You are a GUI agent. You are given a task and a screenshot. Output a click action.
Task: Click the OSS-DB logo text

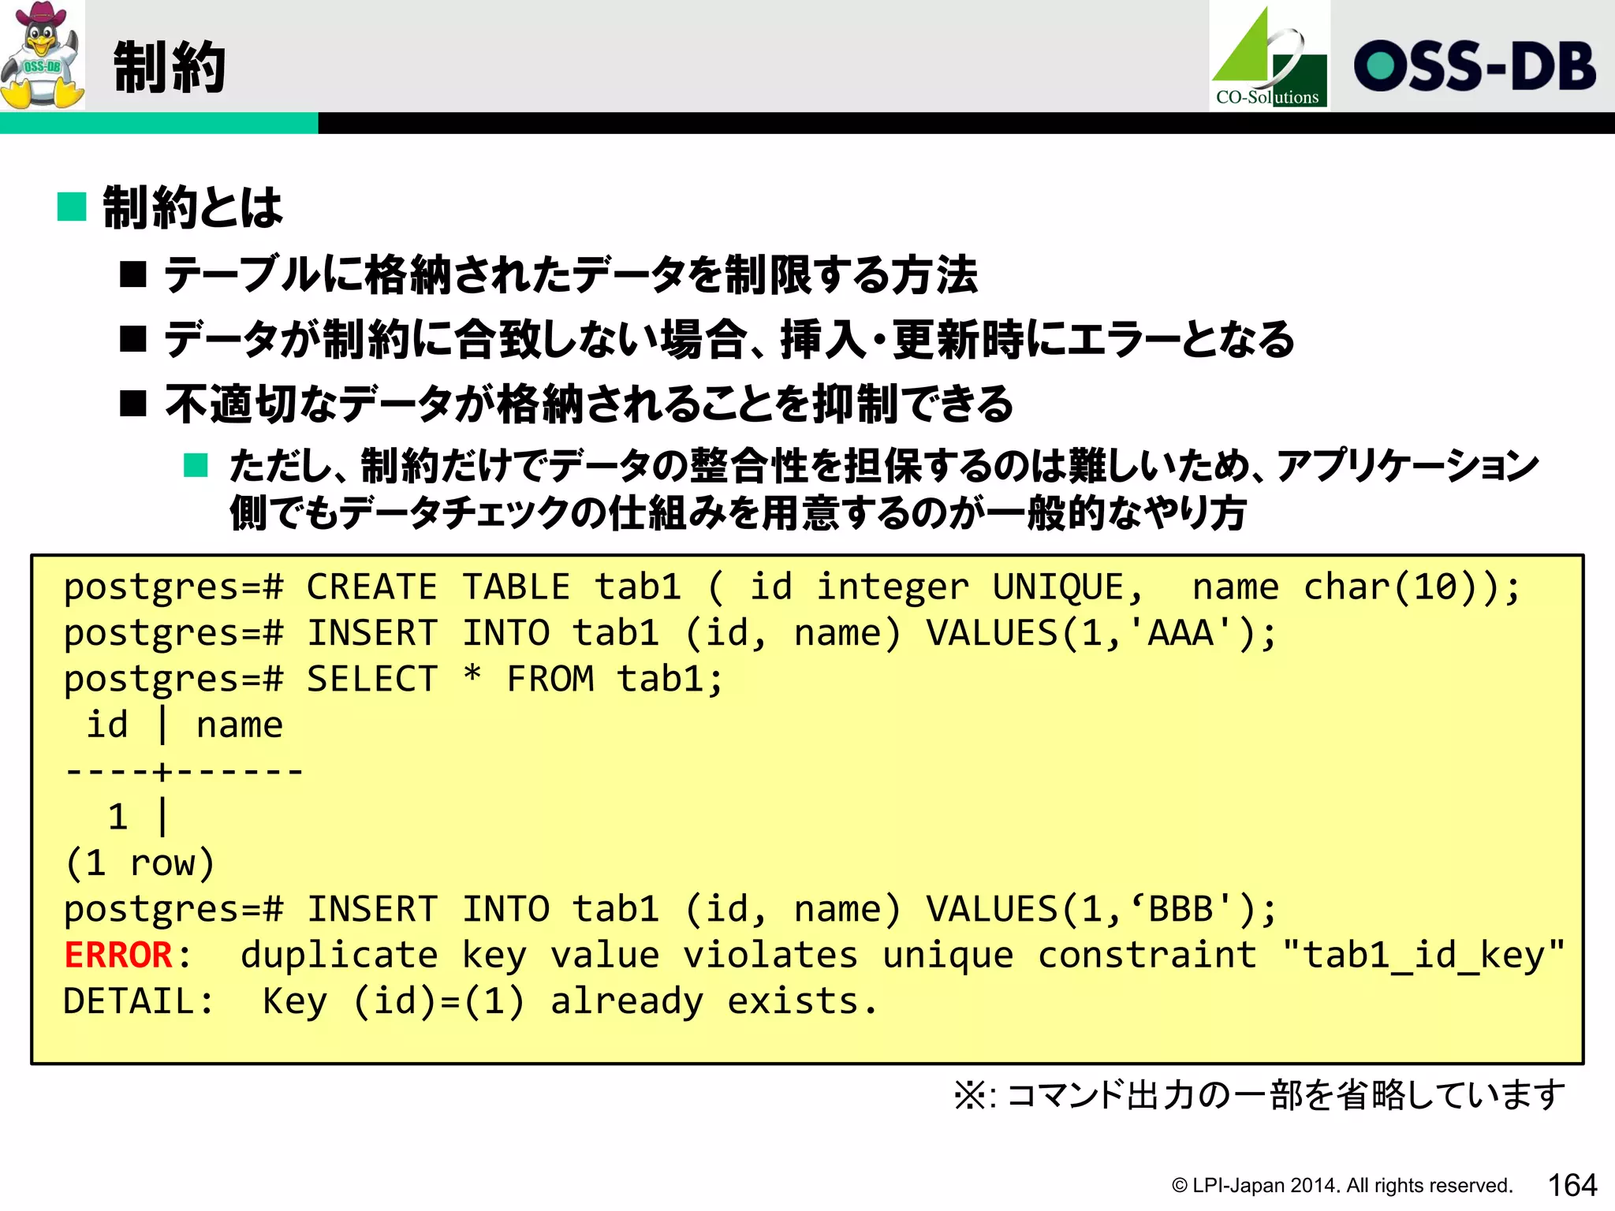(1475, 66)
